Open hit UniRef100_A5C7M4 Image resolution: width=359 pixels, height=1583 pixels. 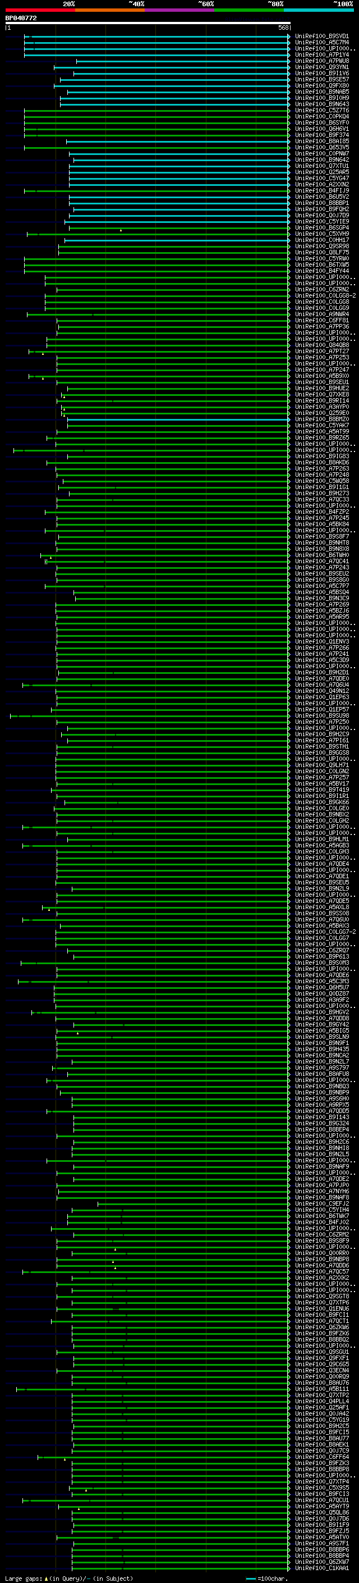(x=321, y=43)
